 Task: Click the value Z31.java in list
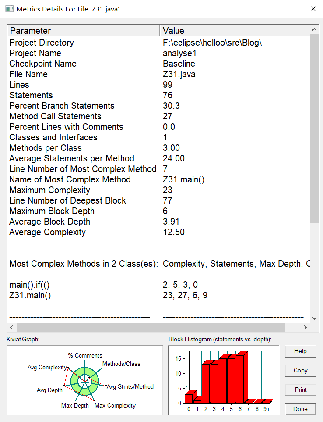point(179,74)
